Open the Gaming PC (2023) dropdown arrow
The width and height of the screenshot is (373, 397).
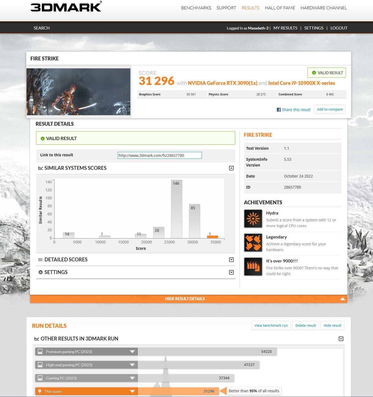tap(132, 378)
